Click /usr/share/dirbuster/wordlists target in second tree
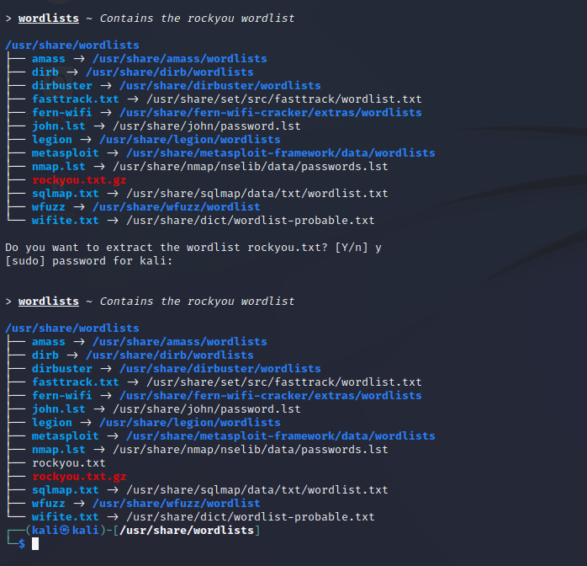The width and height of the screenshot is (587, 566). [x=220, y=369]
